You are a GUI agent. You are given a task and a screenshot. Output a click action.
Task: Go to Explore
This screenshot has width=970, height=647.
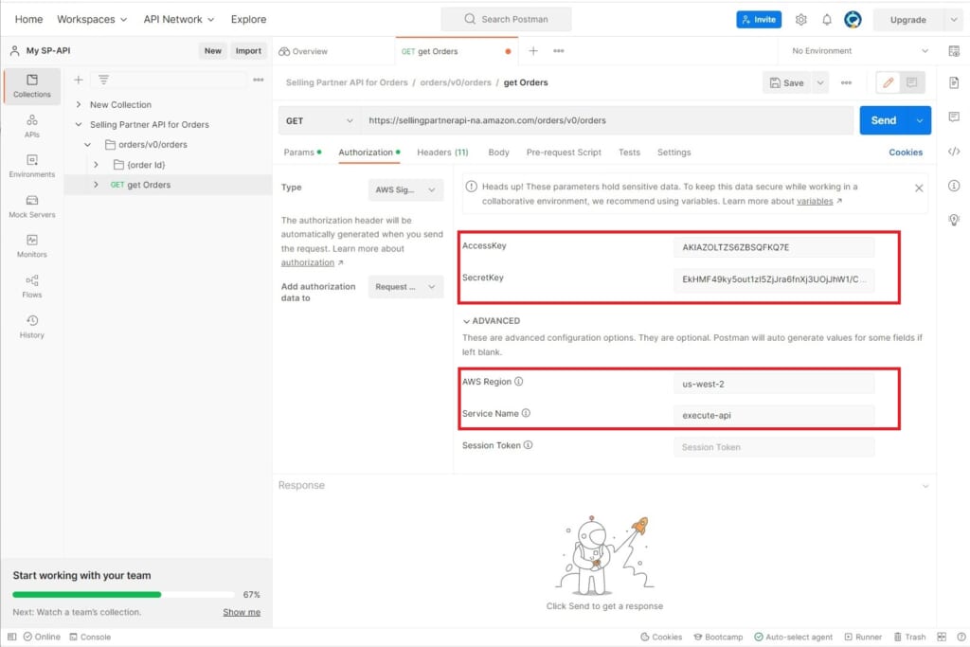(249, 19)
